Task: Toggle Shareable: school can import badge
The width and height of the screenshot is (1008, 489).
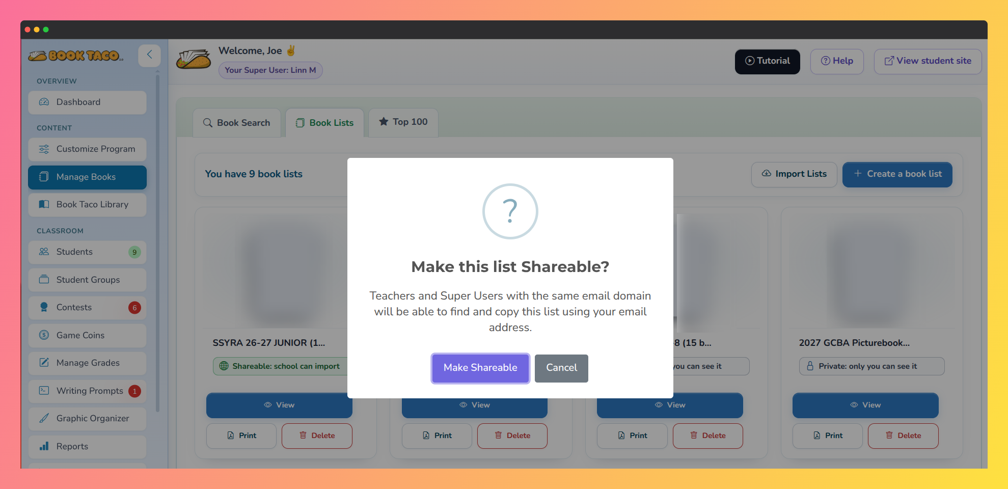Action: point(280,366)
